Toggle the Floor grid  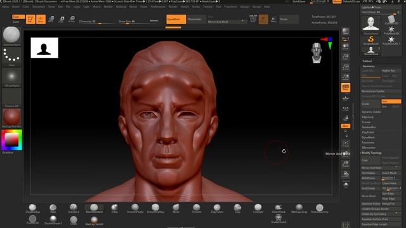click(x=345, y=98)
